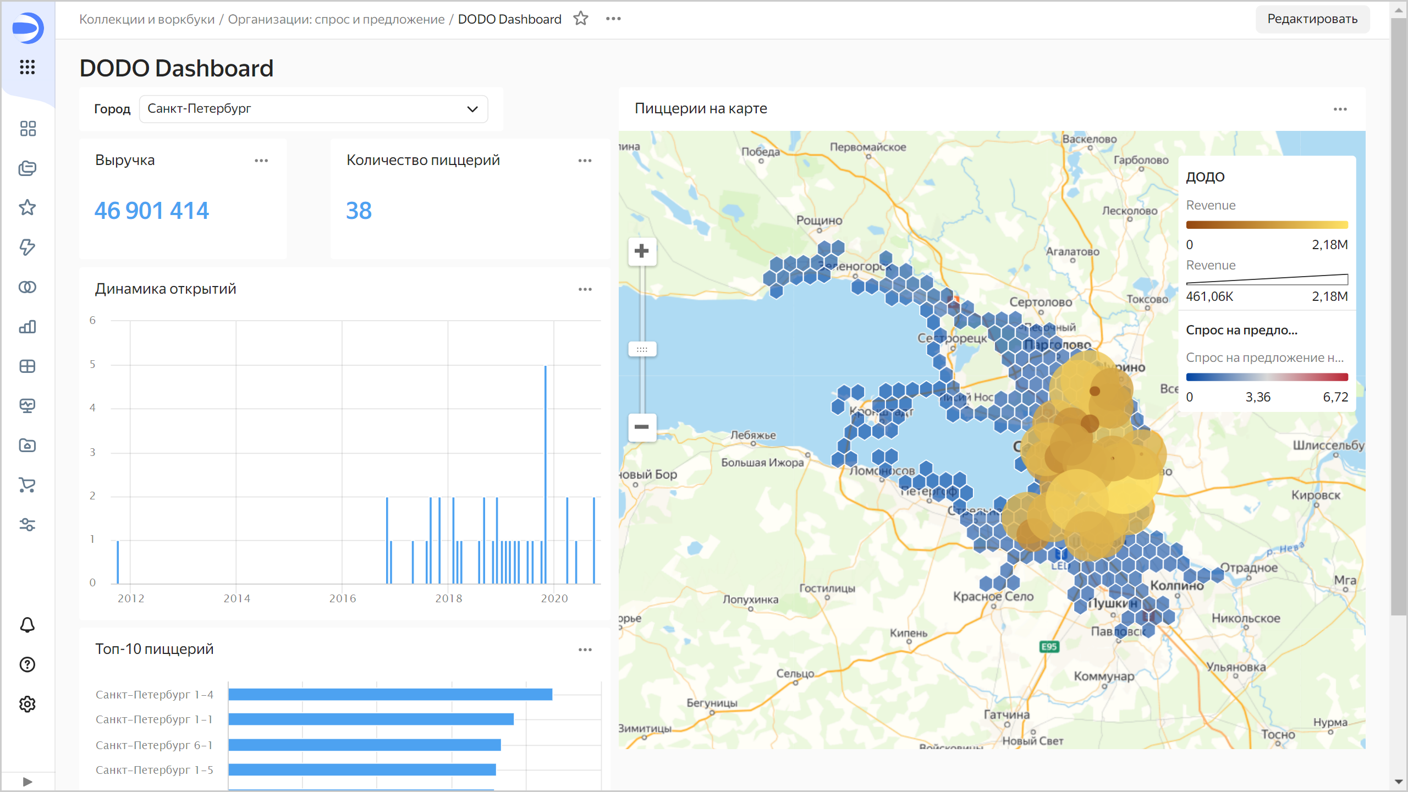The width and height of the screenshot is (1408, 792).
Task: Navigate to Коллекции и воркбуки breadcrumb
Action: [146, 19]
